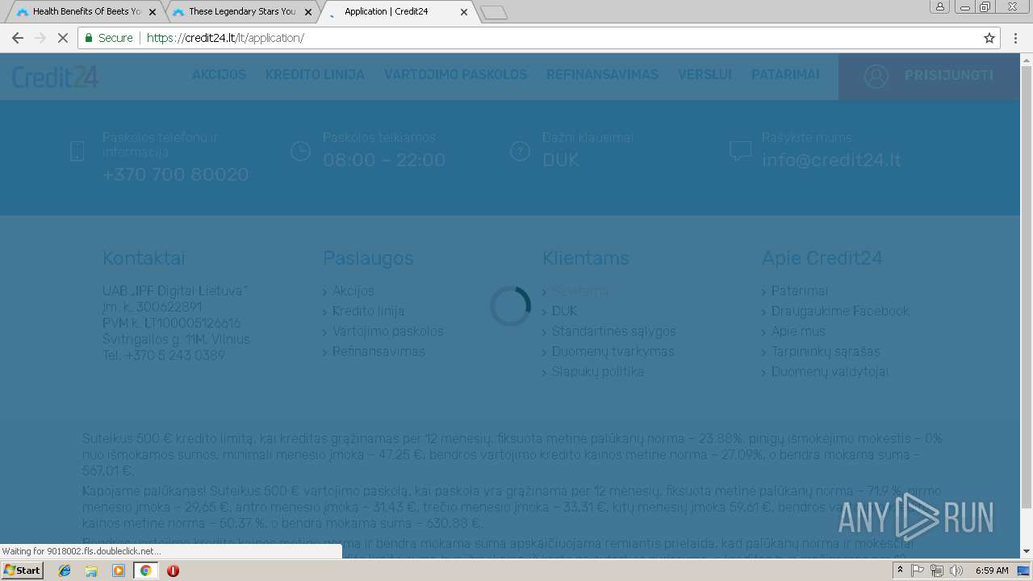Open the media player taskbar icon

(x=119, y=571)
